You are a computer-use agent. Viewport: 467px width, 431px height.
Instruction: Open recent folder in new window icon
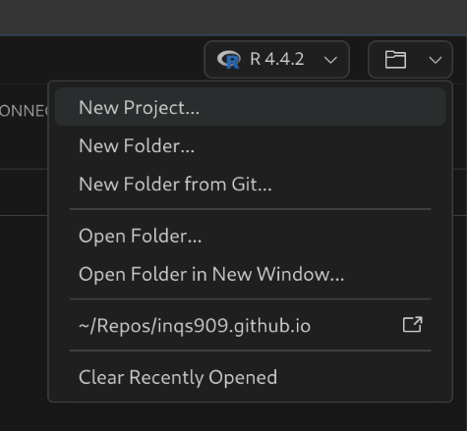click(413, 325)
